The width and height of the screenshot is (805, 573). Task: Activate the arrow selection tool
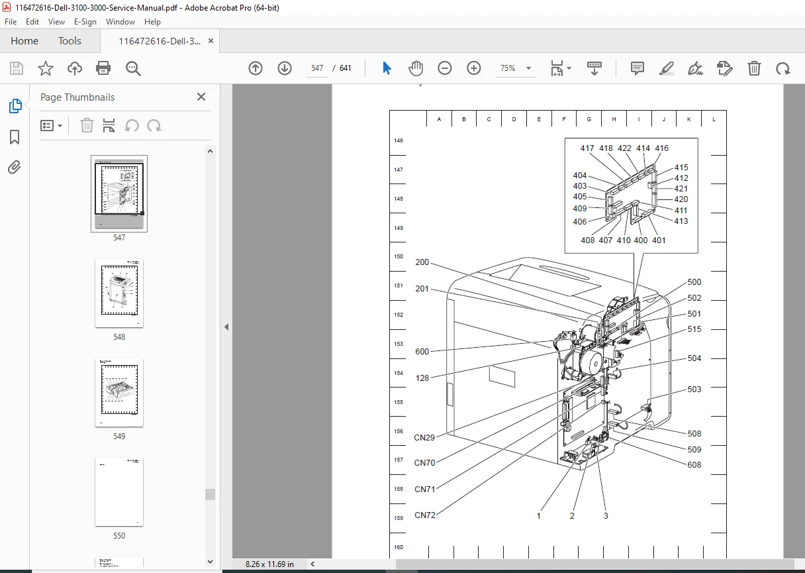pos(387,68)
